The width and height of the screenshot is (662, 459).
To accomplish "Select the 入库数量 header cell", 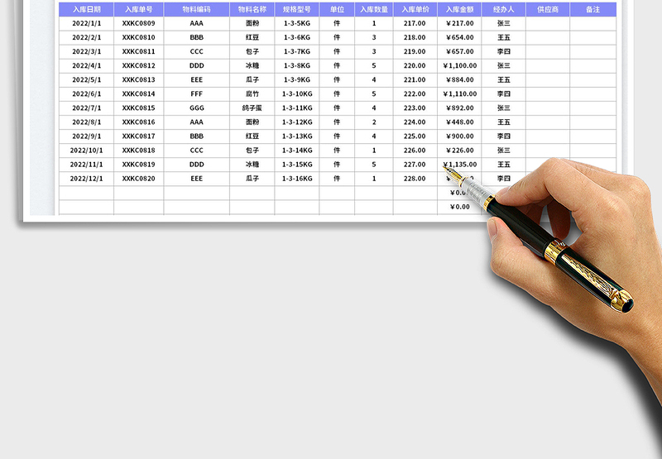I will point(373,9).
